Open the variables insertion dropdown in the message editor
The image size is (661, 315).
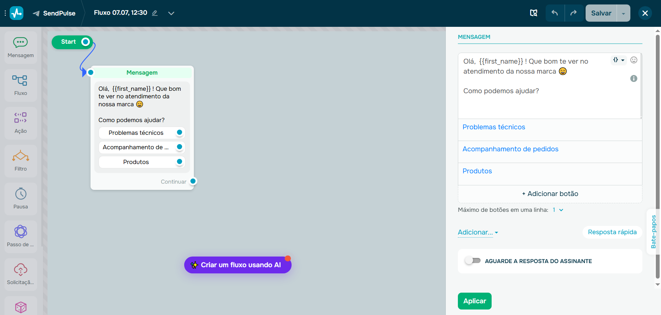click(x=619, y=59)
